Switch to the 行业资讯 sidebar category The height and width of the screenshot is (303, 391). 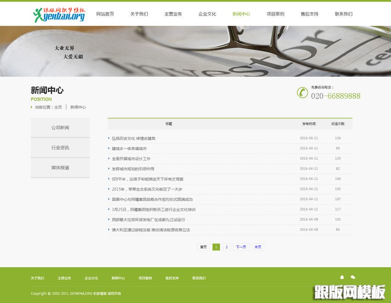[60, 148]
